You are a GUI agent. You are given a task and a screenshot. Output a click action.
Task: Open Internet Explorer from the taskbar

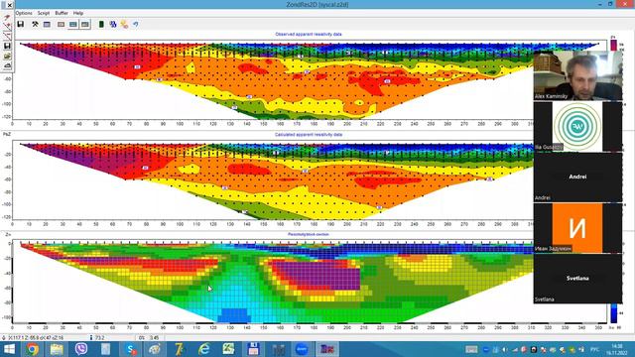click(203, 349)
